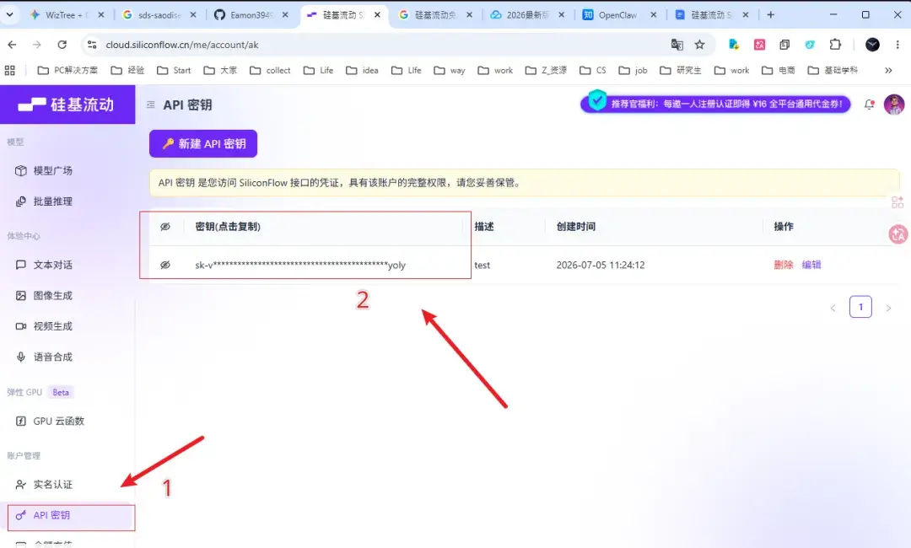Viewport: 911px width, 548px height.
Task: Click the 硅基流动 logo
Action: point(67,105)
